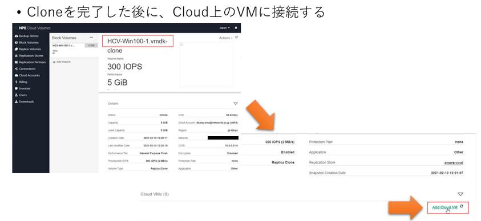Click the HCV-Win100-1.vmdk-clone volume title
Viewport: 481px width, 221px height.
(x=138, y=46)
